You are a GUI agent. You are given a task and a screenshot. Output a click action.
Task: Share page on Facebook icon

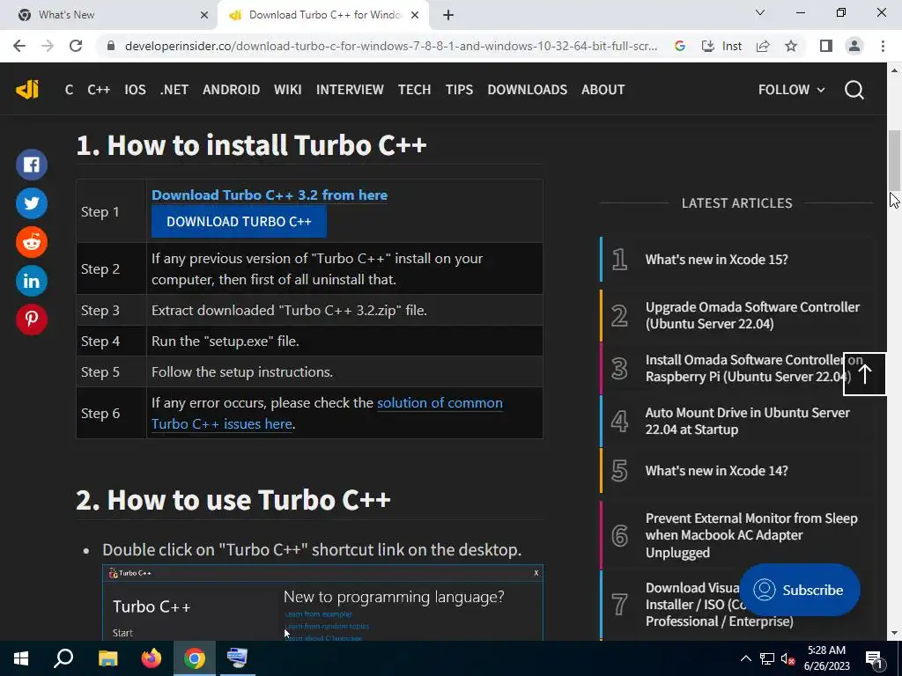click(32, 165)
